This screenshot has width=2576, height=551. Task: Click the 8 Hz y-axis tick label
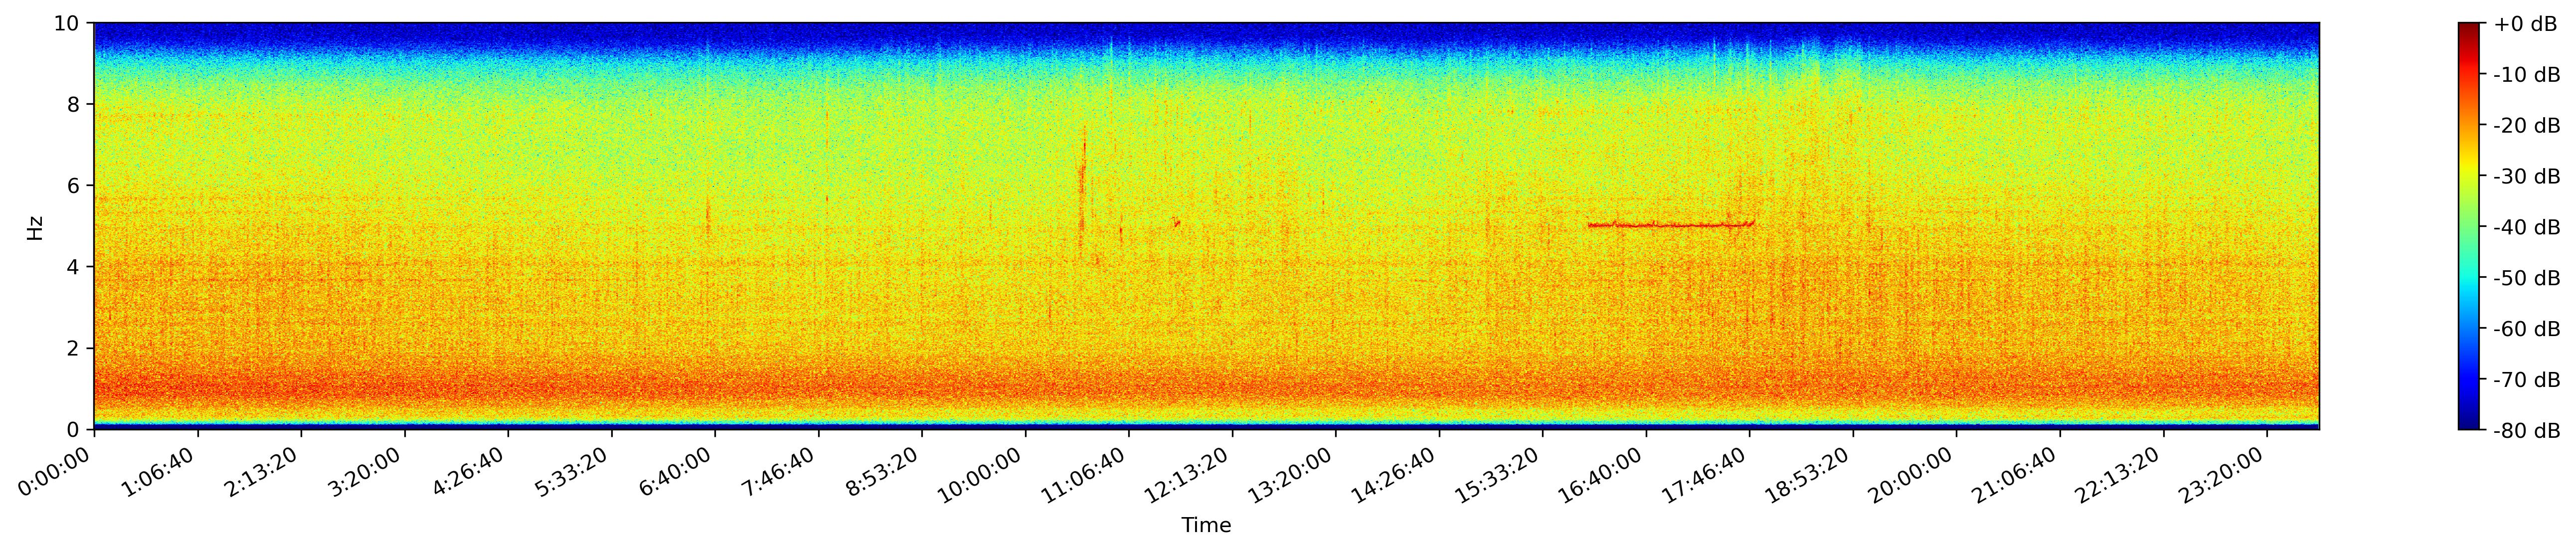coord(74,104)
